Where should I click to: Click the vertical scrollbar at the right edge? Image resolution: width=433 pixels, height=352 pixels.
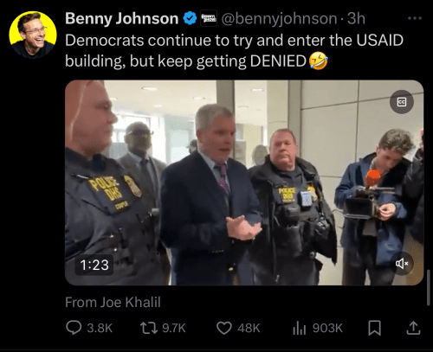[429, 287]
